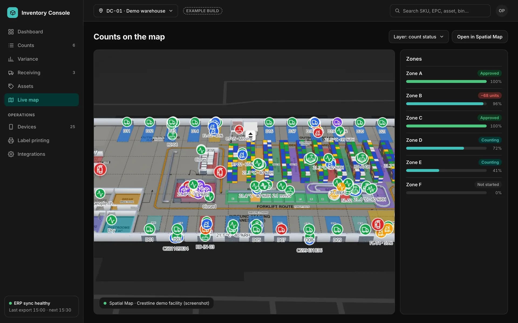Click Zone C's Approved badge
This screenshot has width=518, height=323.
pos(489,118)
